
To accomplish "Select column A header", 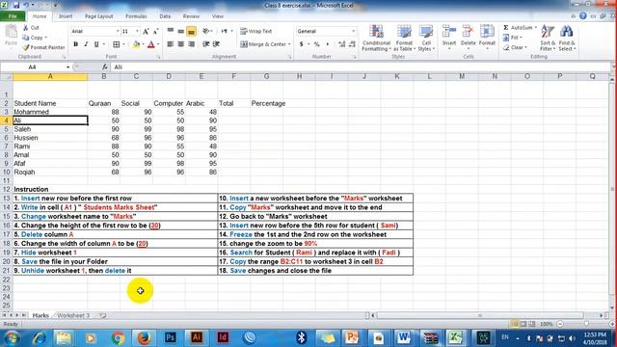I will click(x=50, y=76).
